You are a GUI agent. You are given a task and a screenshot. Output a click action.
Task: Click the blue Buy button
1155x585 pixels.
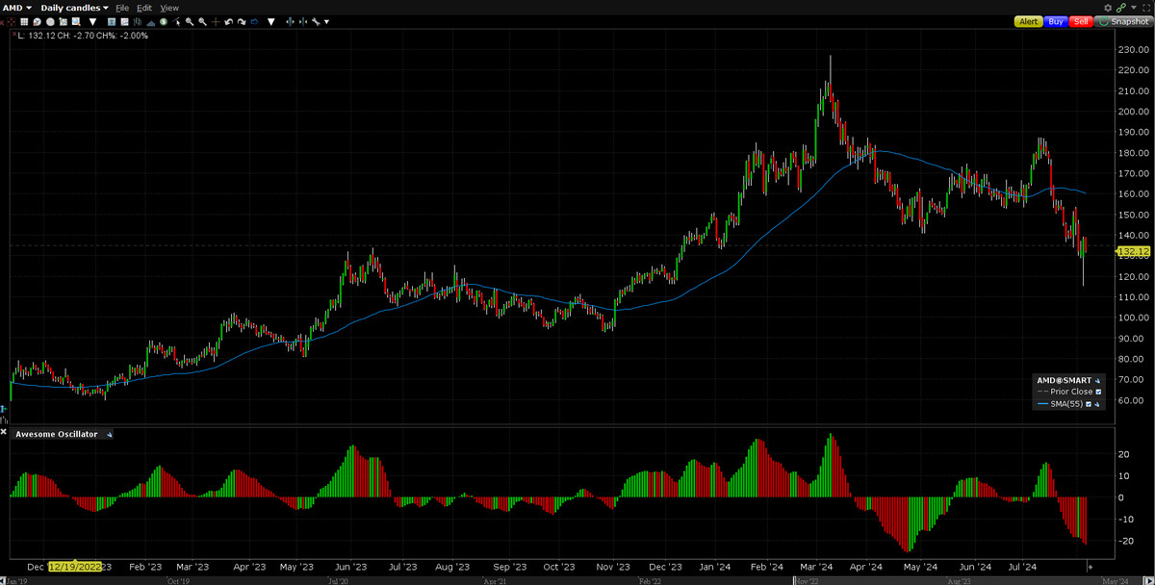[x=1056, y=21]
